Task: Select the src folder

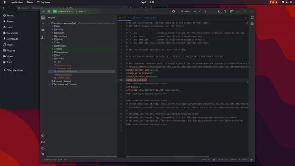Action: click(59, 42)
